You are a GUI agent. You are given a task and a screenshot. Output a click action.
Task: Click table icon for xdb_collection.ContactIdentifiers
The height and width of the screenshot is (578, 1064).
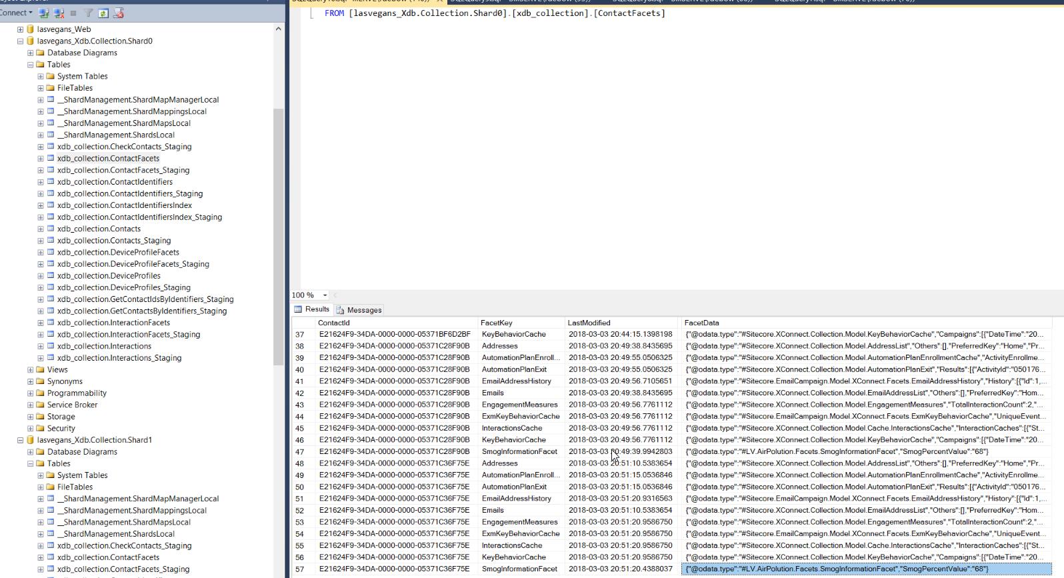(50, 182)
